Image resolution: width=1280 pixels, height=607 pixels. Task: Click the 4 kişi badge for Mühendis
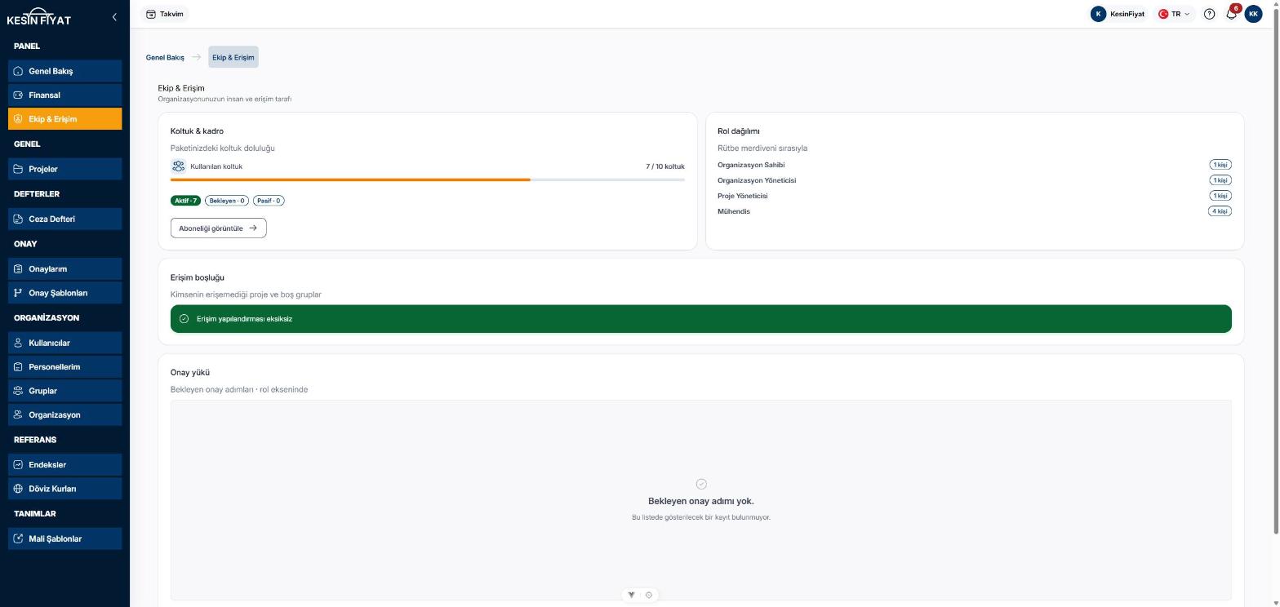pos(1220,211)
